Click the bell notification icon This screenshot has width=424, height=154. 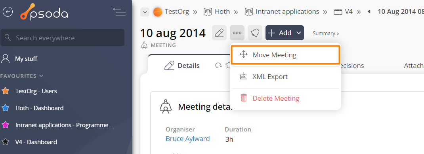pos(255,33)
